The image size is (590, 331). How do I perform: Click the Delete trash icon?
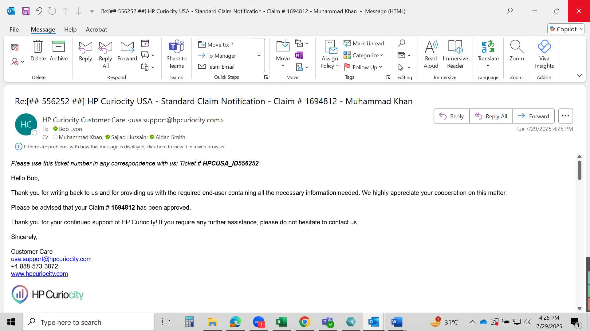38,51
